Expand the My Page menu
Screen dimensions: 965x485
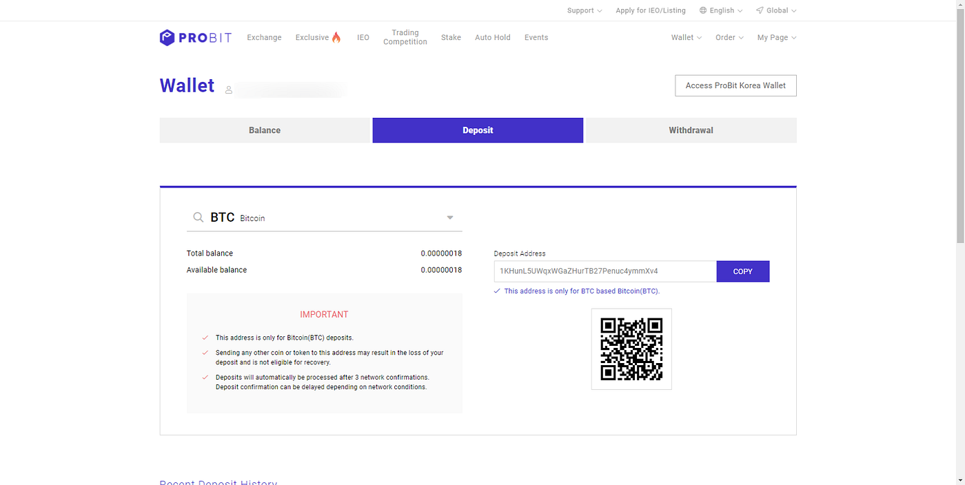coord(777,37)
